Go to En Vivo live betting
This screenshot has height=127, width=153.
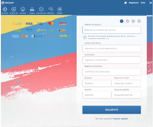click(23, 10)
